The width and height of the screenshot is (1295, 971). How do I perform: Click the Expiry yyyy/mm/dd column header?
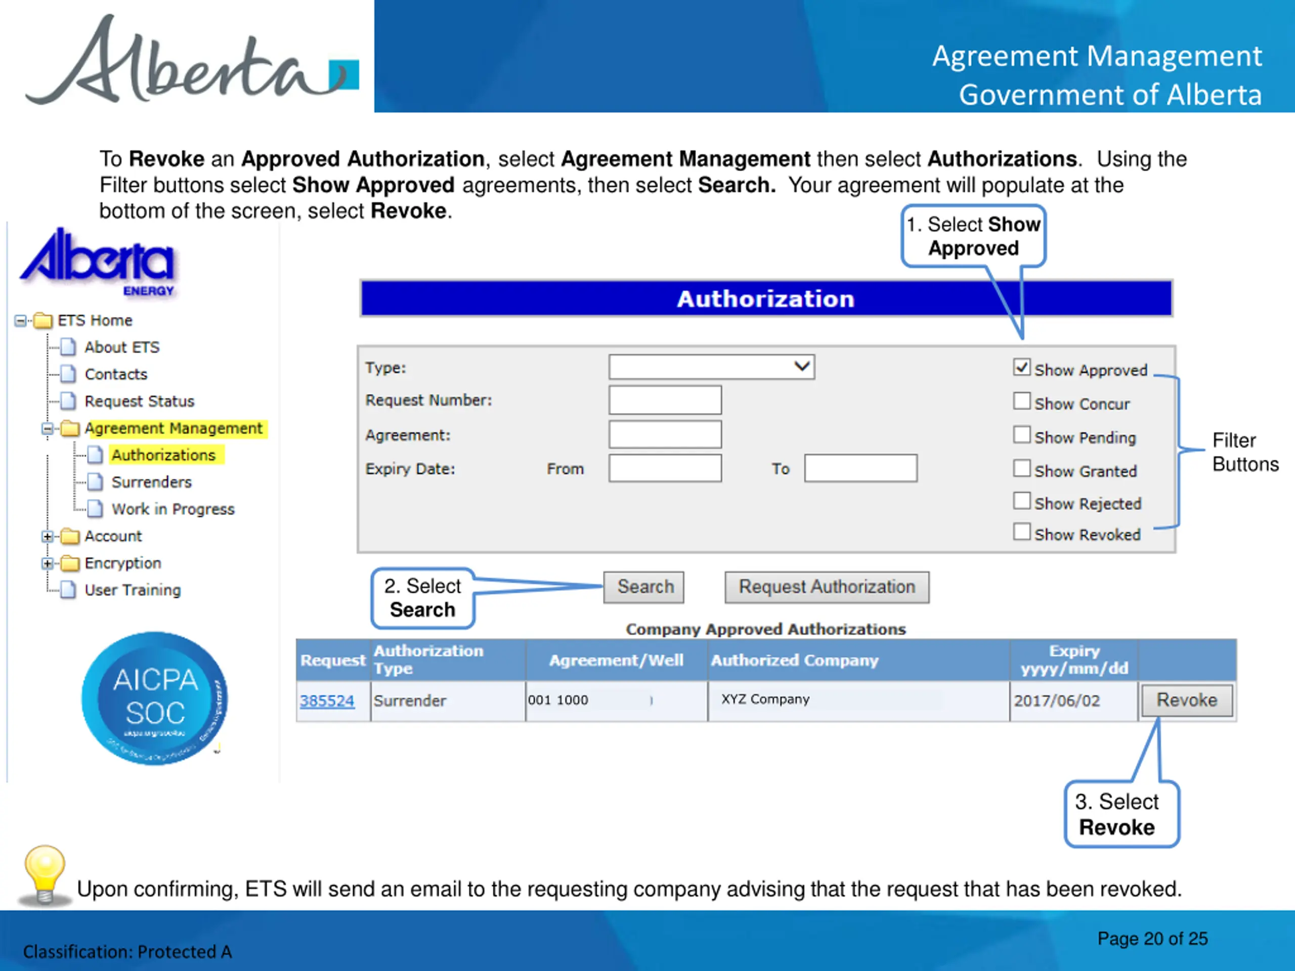1074,660
